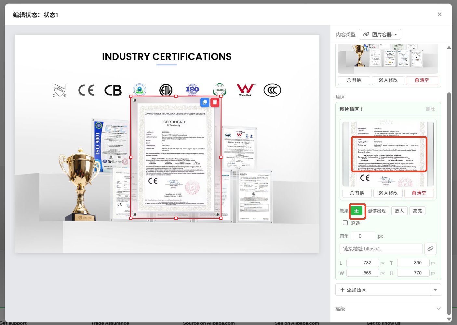Choose the 放大 effect
Screen dimensions: 457x325
coord(399,211)
